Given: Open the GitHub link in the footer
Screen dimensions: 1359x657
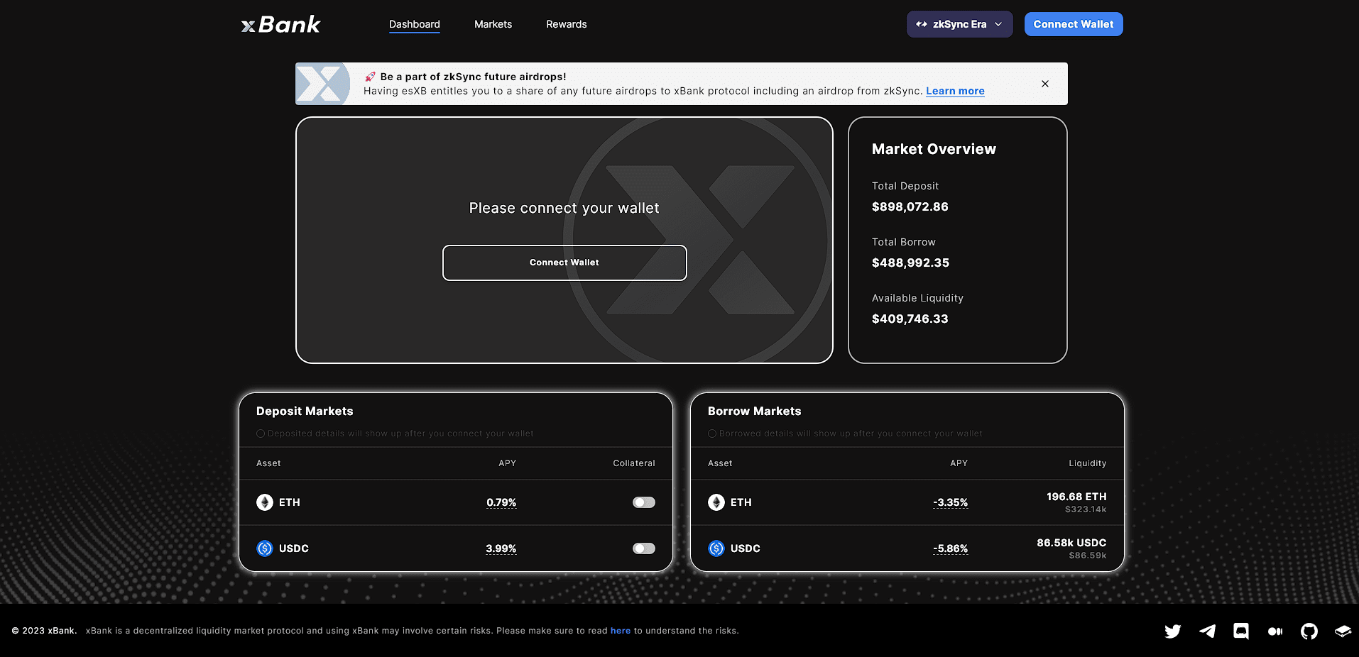Looking at the screenshot, I should pos(1309,631).
